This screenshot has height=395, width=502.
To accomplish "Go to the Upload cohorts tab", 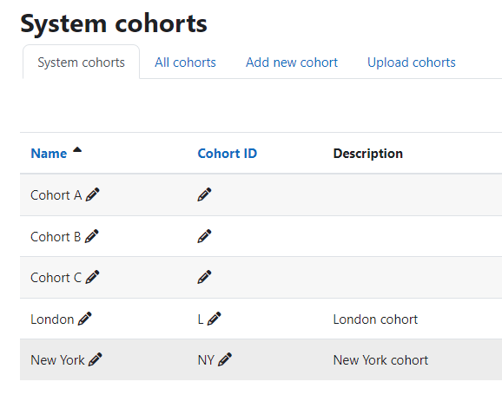I will [412, 63].
